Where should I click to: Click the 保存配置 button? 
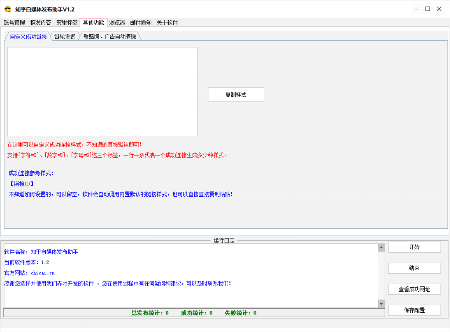(x=414, y=310)
